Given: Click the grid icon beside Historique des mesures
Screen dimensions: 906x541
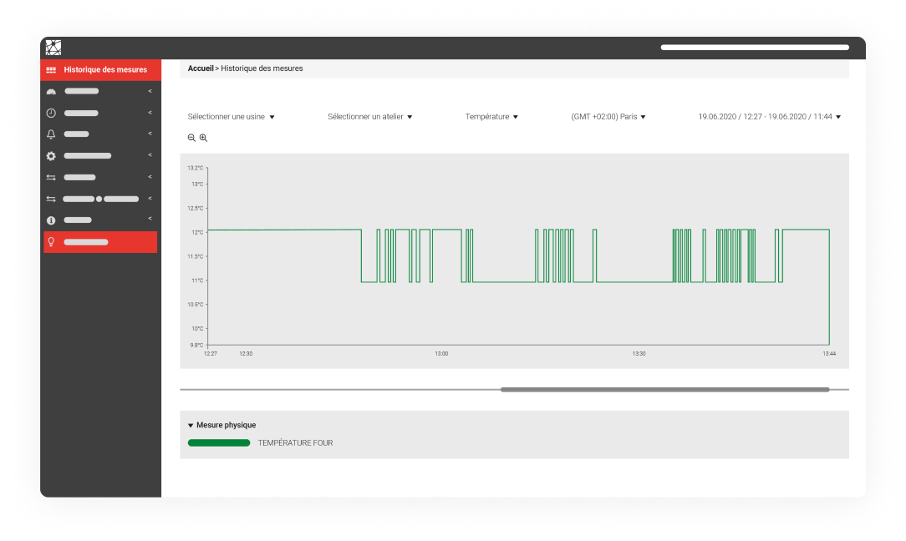Looking at the screenshot, I should (51, 70).
